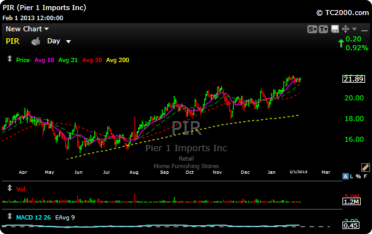Click the PIR ticker symbol box

tap(13, 41)
